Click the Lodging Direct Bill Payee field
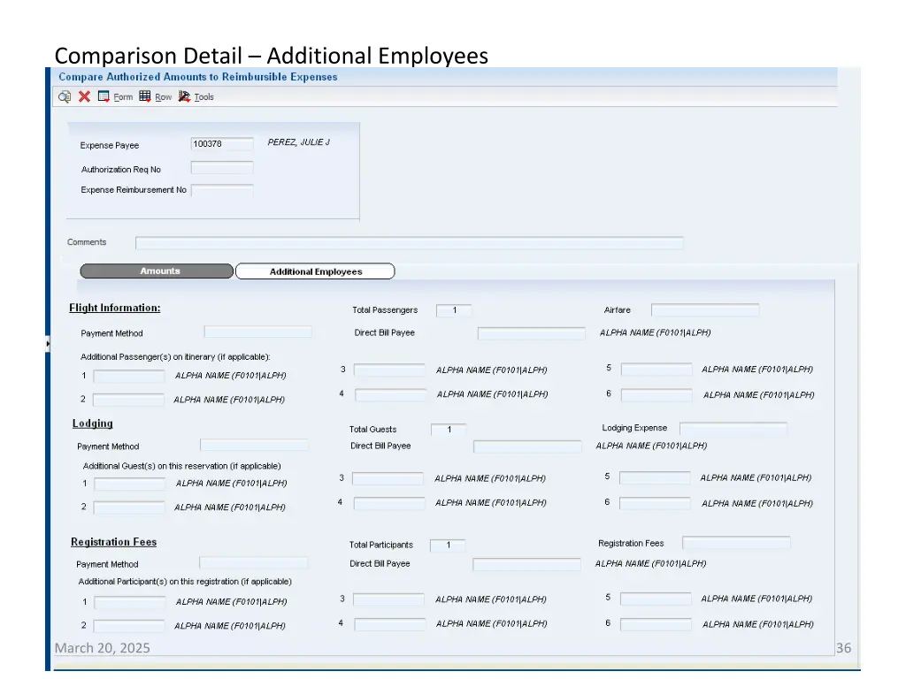This screenshot has width=906, height=679. (x=527, y=446)
